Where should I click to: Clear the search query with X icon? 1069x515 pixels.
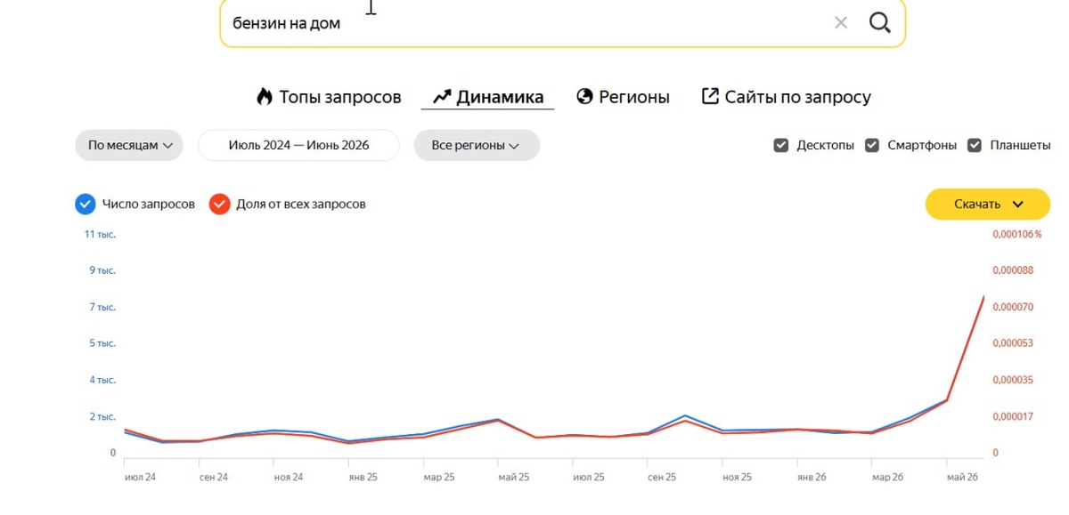pyautogui.click(x=841, y=23)
